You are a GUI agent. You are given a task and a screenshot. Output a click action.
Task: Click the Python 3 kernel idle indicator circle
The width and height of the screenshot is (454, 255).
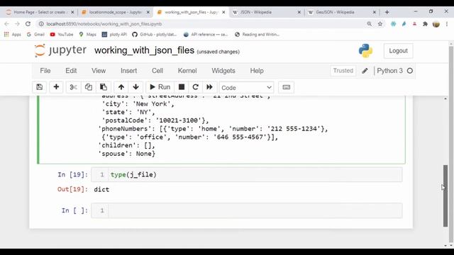[x=410, y=71]
